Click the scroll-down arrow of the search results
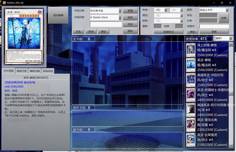Image resolution: width=236 pixels, height=152 pixels. (231, 145)
